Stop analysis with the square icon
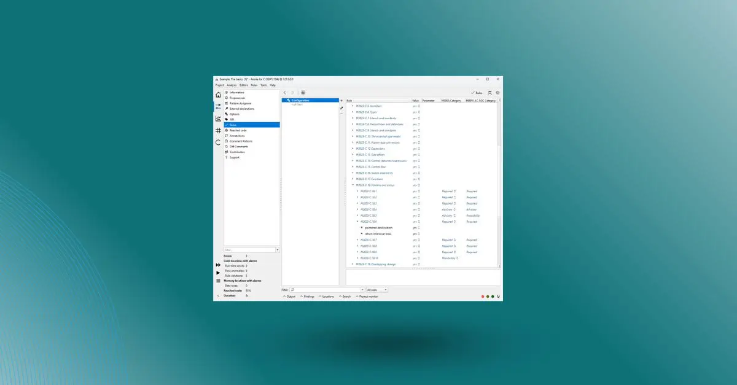Image resolution: width=737 pixels, height=385 pixels. pos(218,281)
